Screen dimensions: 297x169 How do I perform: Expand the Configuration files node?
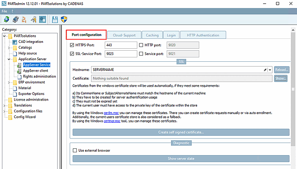coord(4,111)
